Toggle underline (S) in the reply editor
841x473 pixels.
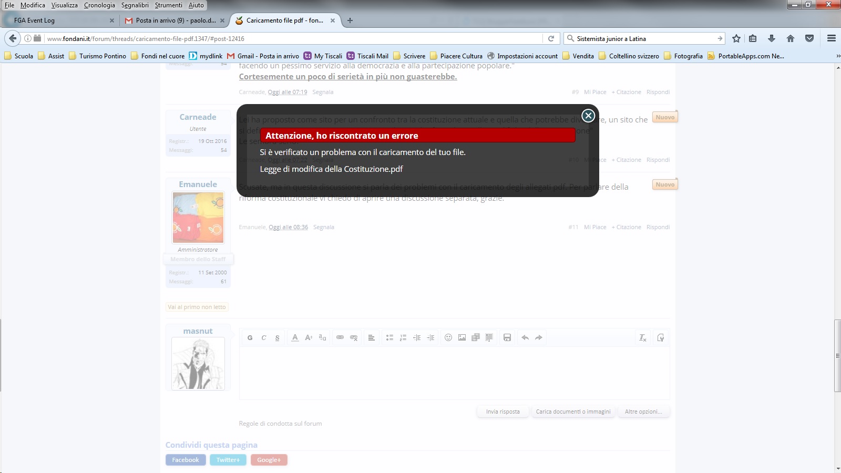(278, 338)
